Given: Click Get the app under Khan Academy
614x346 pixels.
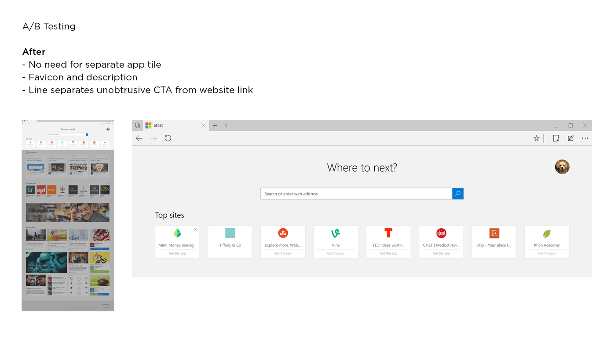Looking at the screenshot, I should [547, 253].
